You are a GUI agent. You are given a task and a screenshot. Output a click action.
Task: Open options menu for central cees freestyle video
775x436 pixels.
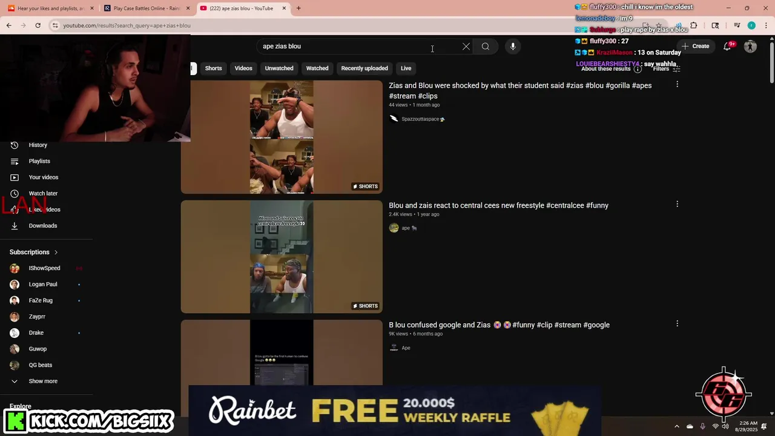point(677,204)
